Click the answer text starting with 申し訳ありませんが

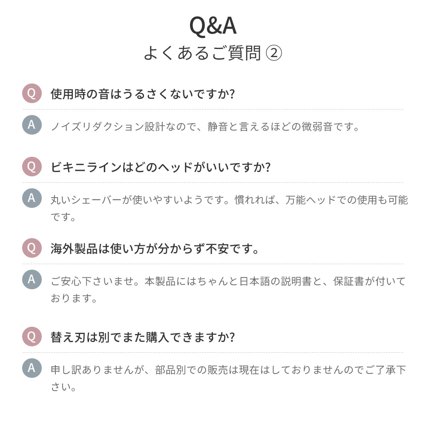[228, 378]
